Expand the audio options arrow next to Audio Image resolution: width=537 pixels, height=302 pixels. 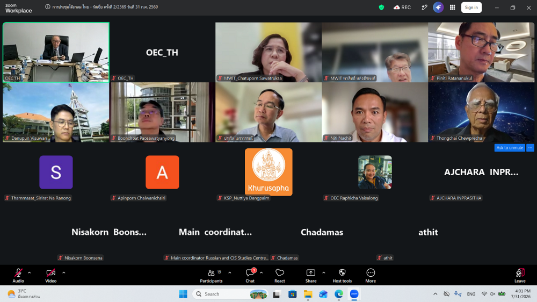[x=30, y=273]
